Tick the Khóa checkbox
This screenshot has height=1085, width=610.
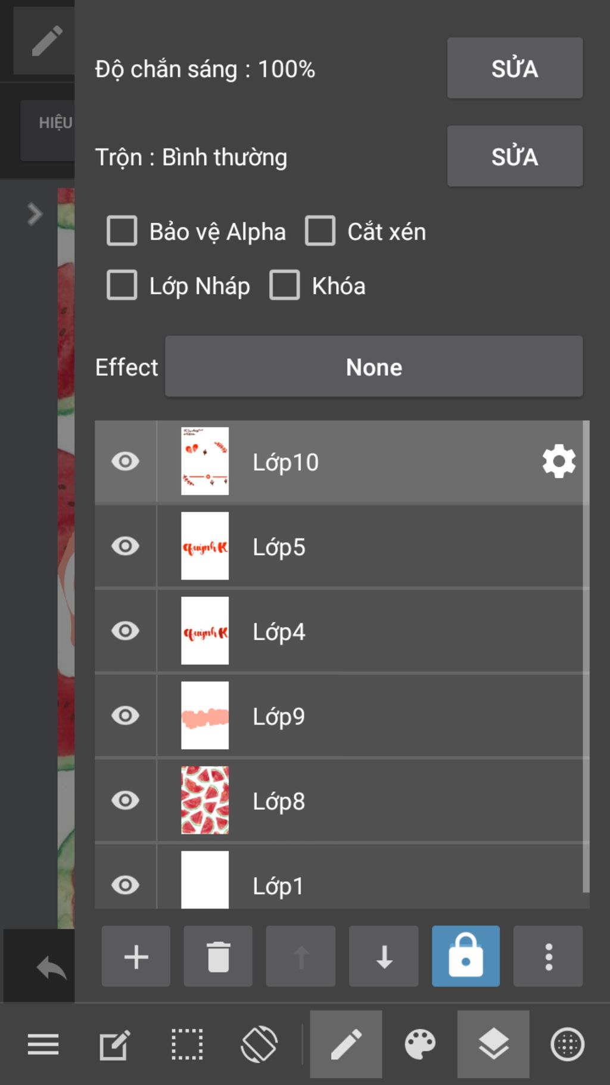[x=285, y=285]
